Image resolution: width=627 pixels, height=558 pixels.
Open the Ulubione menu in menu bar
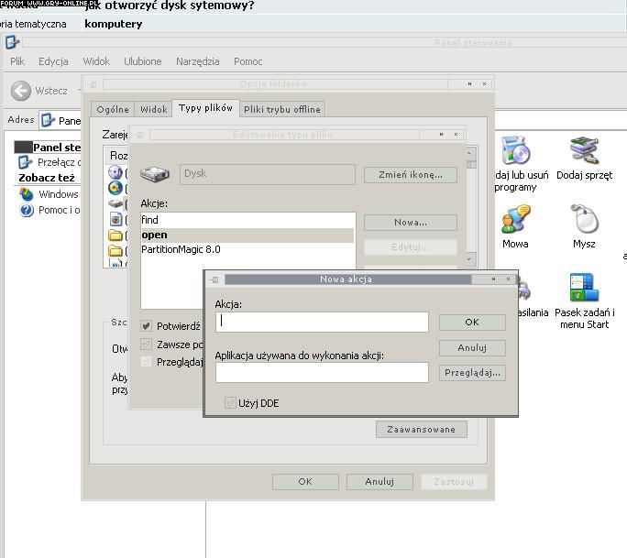point(142,61)
